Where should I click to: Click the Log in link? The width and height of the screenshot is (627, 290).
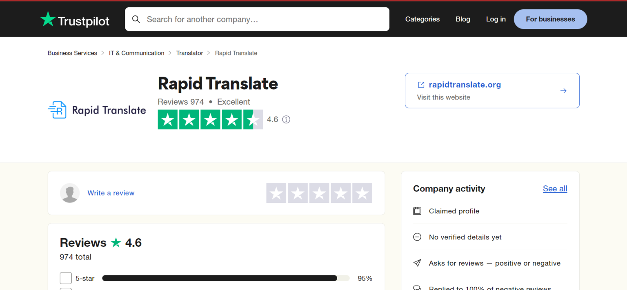tap(496, 19)
